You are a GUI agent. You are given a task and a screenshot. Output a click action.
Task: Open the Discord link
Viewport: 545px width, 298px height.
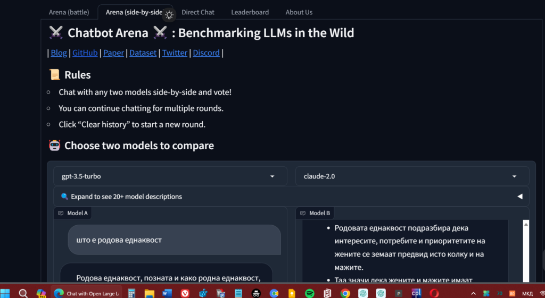click(206, 53)
